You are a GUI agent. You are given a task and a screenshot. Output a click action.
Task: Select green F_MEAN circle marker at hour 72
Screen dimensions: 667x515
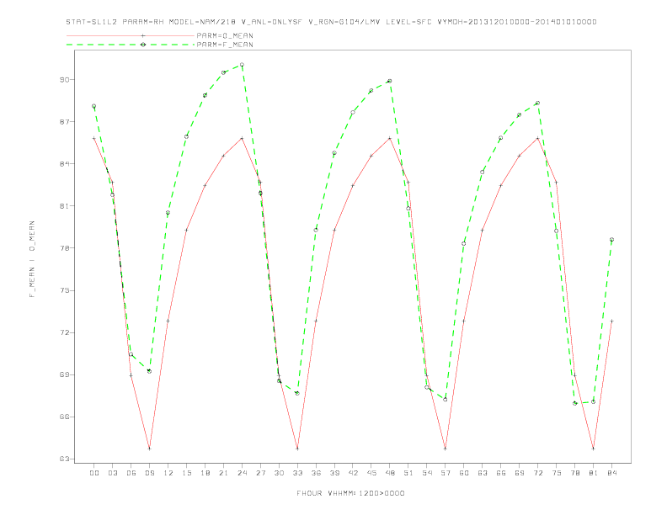(x=537, y=103)
